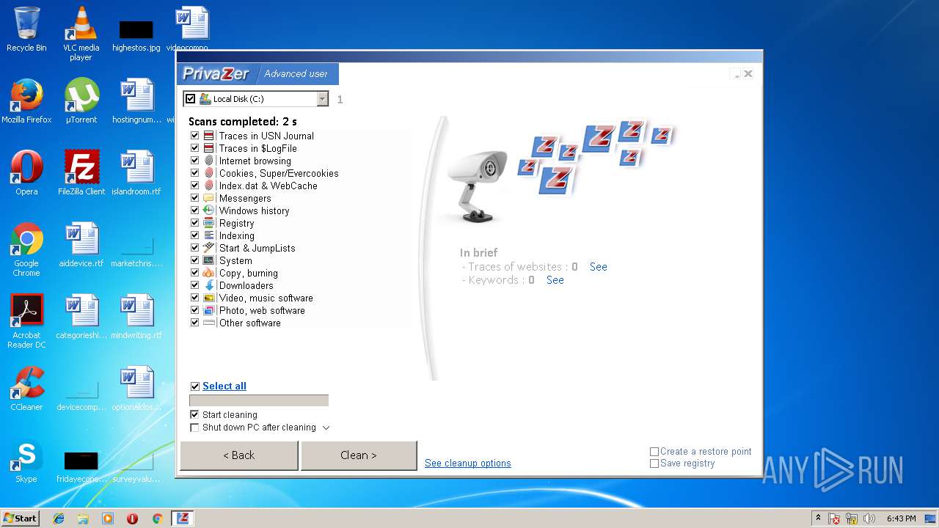Click the Copy, burning flame icon

(x=209, y=273)
